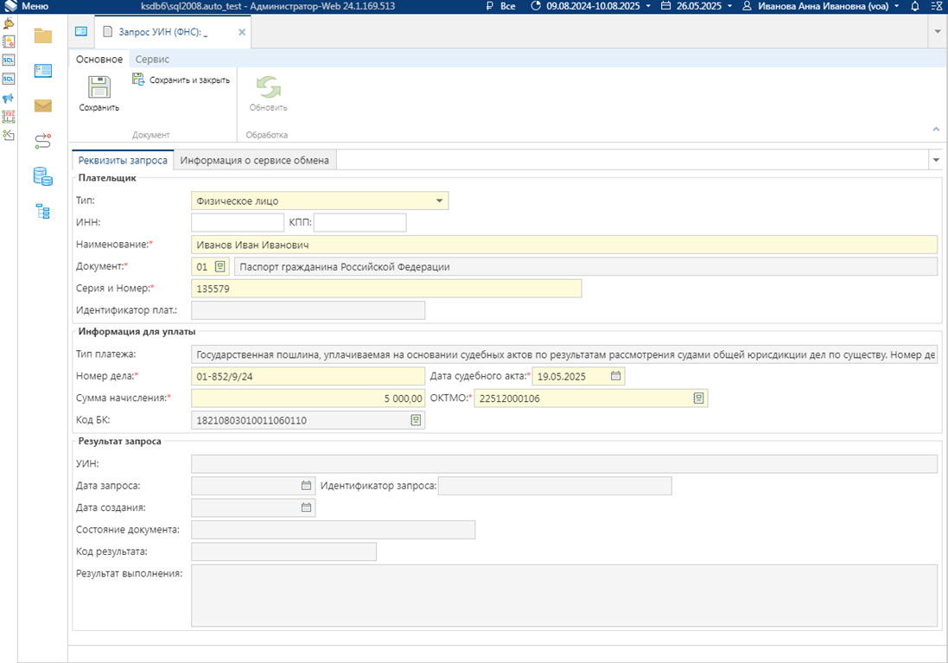948x663 pixels.
Task: Click the Обновить ribbon button
Action: [269, 93]
